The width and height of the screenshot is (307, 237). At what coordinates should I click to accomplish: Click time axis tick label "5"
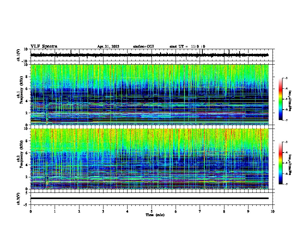point(152,211)
